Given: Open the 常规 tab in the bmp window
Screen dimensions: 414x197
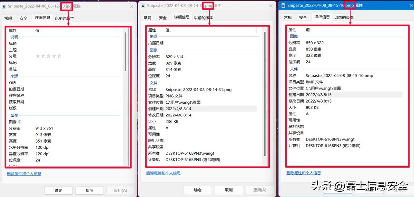Looking at the screenshot, I should pyautogui.click(x=288, y=18).
